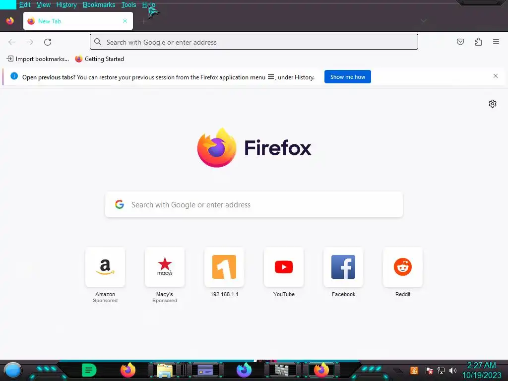The height and width of the screenshot is (381, 508).
Task: Open the blue Firefox Developer taskbar icon
Action: pos(244,370)
